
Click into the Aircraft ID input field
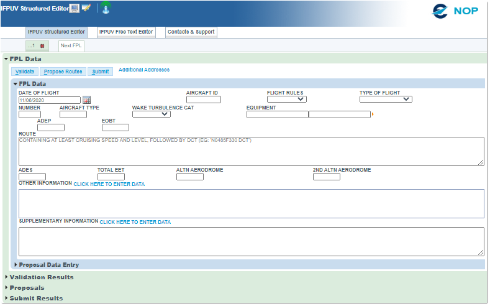coord(203,100)
